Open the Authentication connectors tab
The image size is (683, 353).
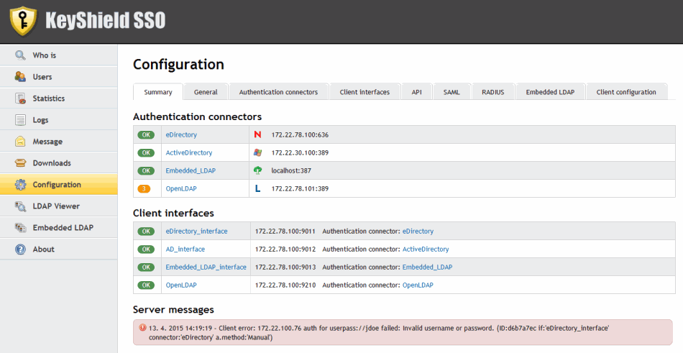[x=278, y=92]
